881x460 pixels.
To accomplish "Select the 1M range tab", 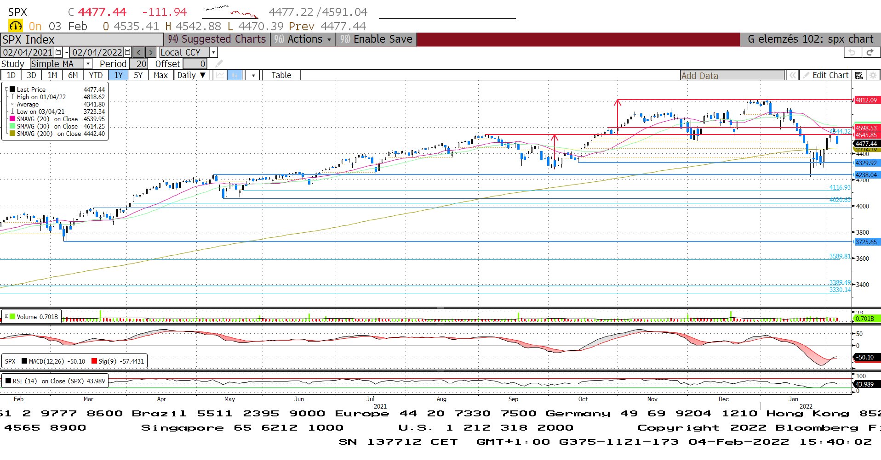I will (x=52, y=75).
